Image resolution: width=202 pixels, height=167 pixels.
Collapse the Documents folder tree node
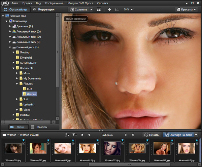(x=14, y=68)
